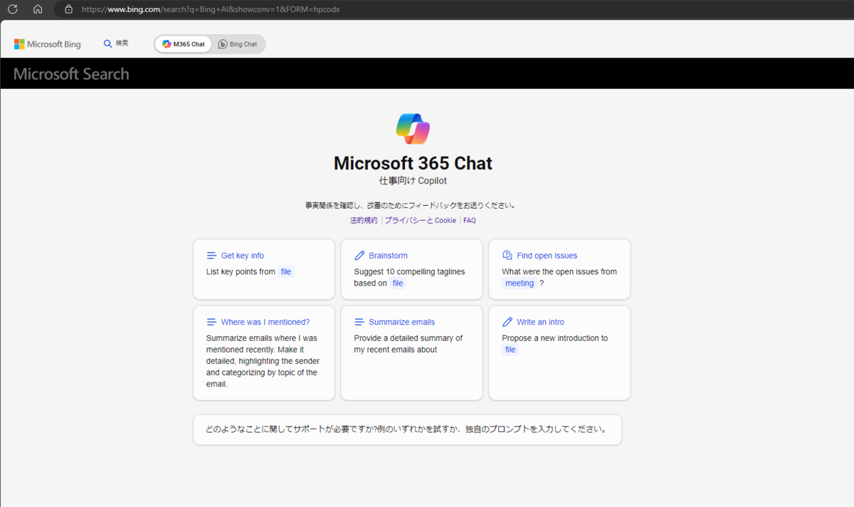The height and width of the screenshot is (507, 854).
Task: Click 'What were the open issues from' text
Action: click(559, 271)
